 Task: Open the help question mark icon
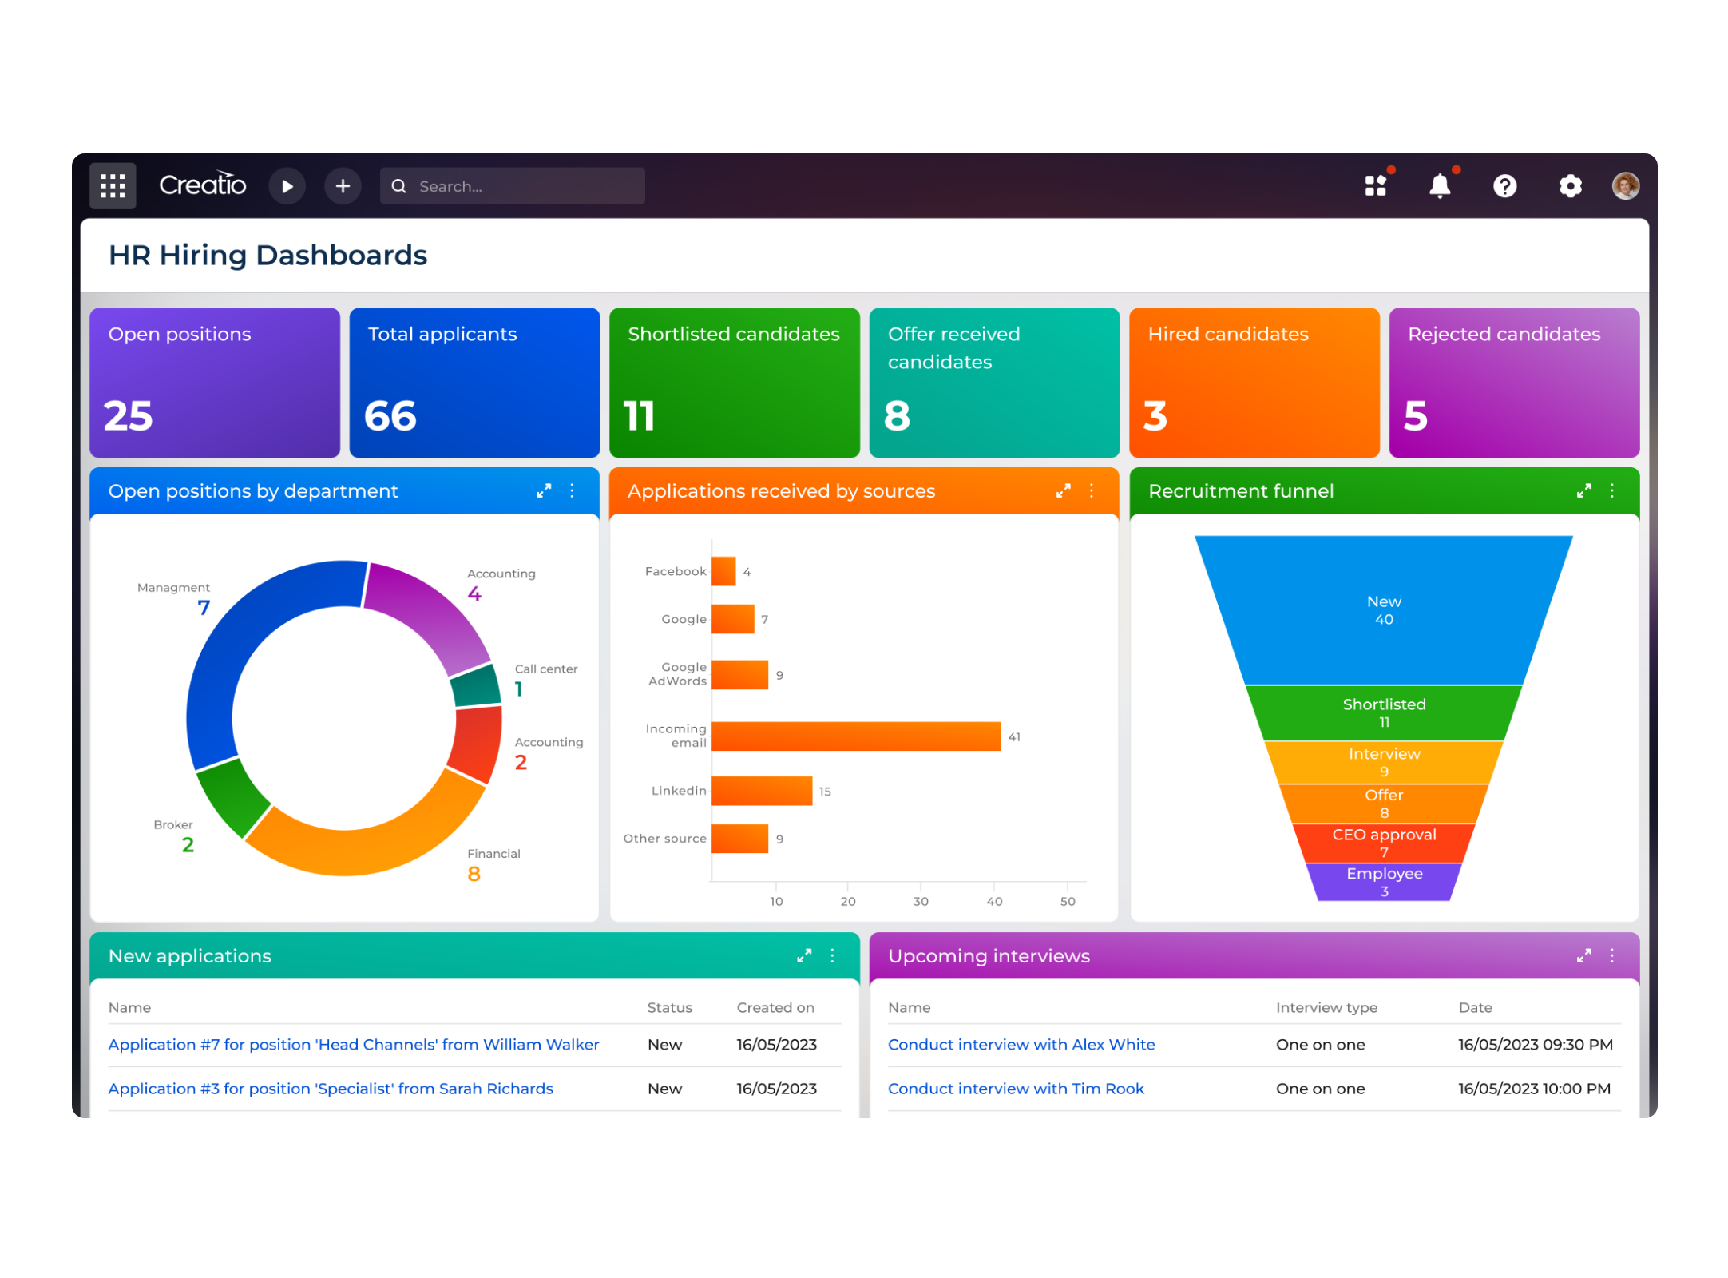point(1505,185)
